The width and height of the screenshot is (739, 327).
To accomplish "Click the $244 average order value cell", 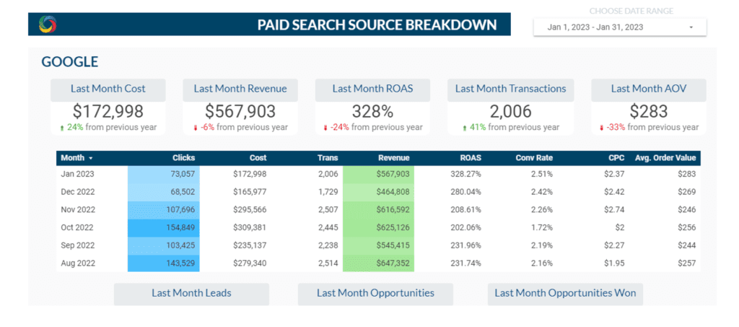I will pos(688,245).
